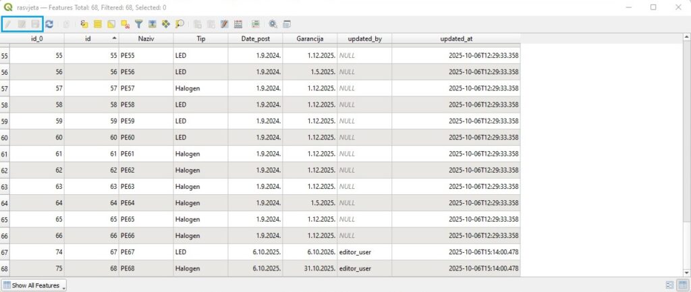The height and width of the screenshot is (292, 691).
Task: Sort by the Naziv column header
Action: pyautogui.click(x=146, y=38)
